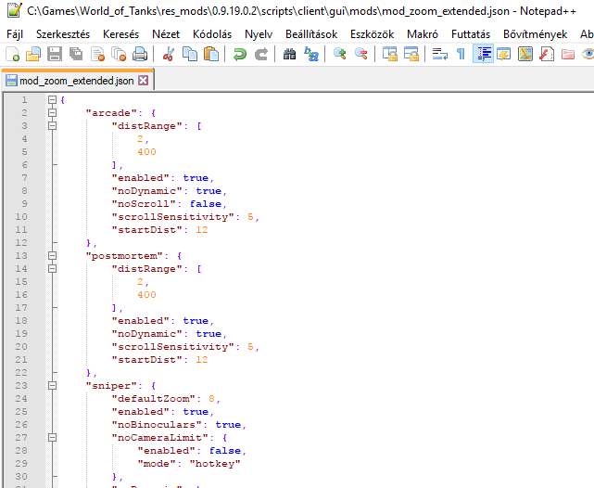
Task: Click "defaultZoom" key text
Action: click(x=154, y=399)
